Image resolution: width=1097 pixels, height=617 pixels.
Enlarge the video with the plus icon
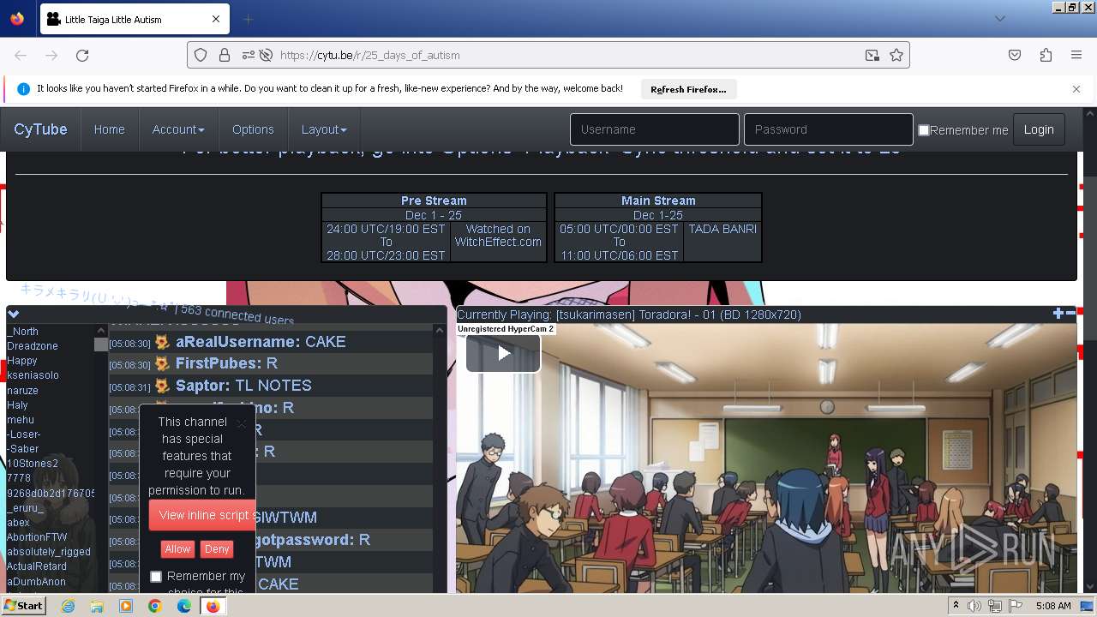coord(1058,314)
